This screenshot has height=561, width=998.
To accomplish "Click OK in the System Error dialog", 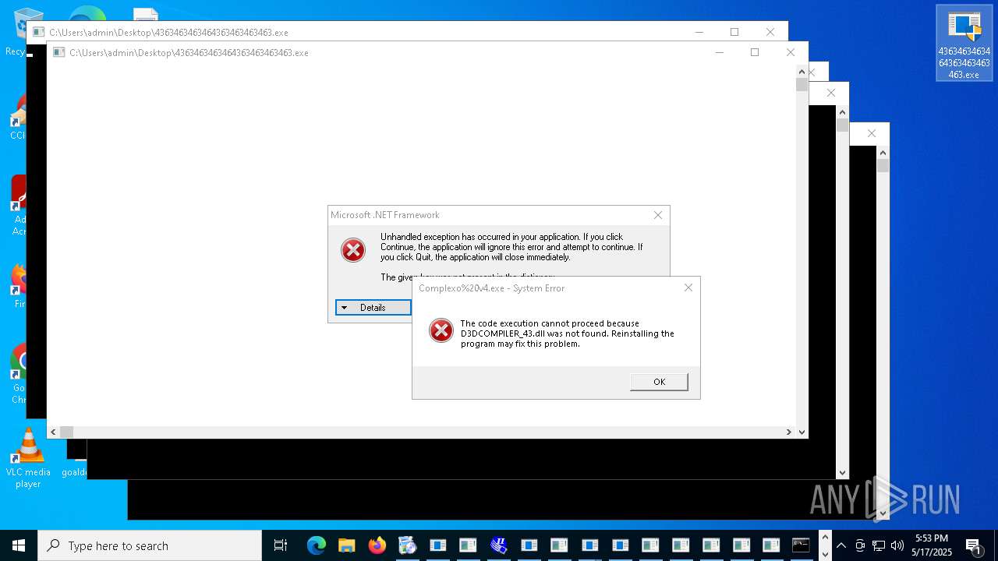I will click(659, 382).
